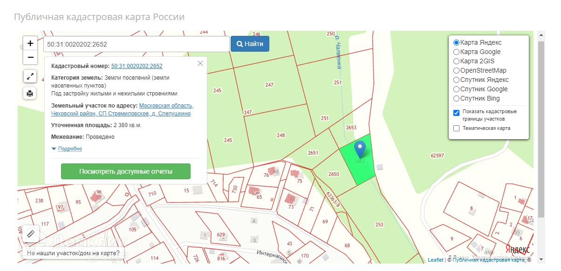Click parcel label 105 on map
561x271 pixels.
133,229
